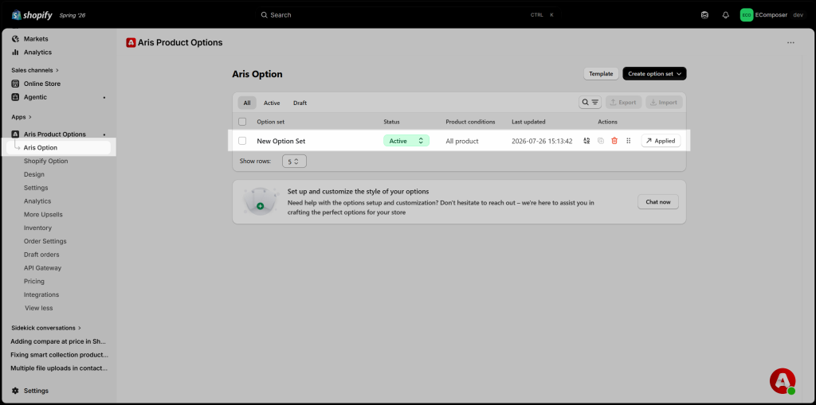Expand Sidekick conversations
Viewport: 816px width, 405px height.
click(46, 328)
